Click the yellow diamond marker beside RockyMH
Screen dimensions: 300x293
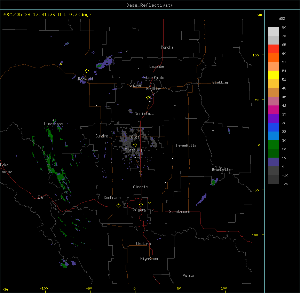(87, 71)
